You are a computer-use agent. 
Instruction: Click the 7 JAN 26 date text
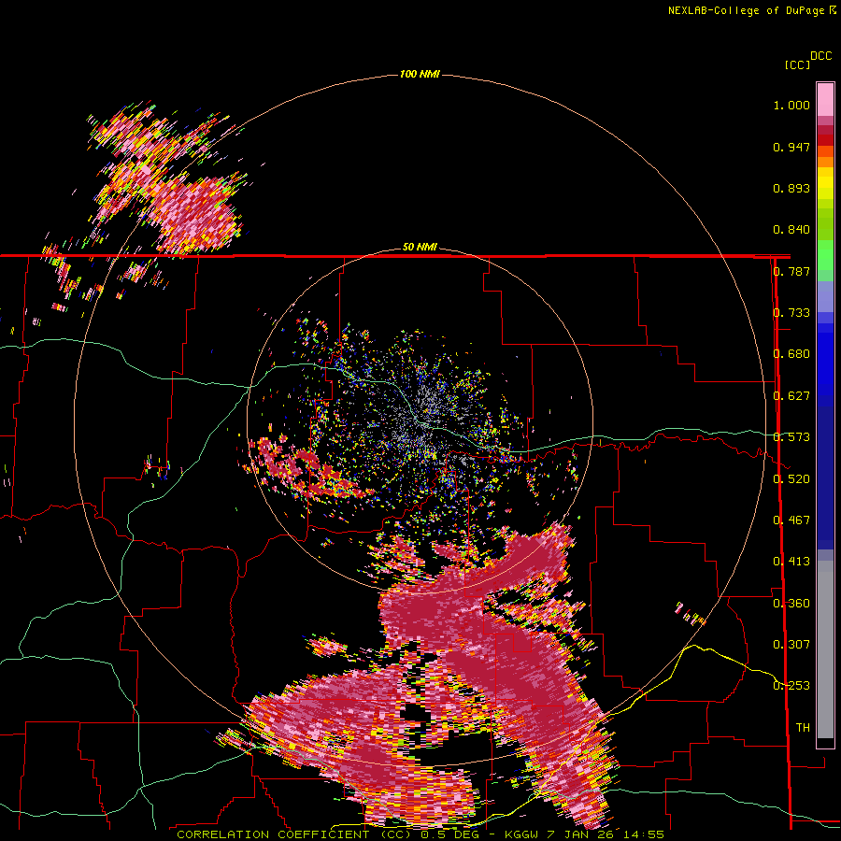[579, 834]
